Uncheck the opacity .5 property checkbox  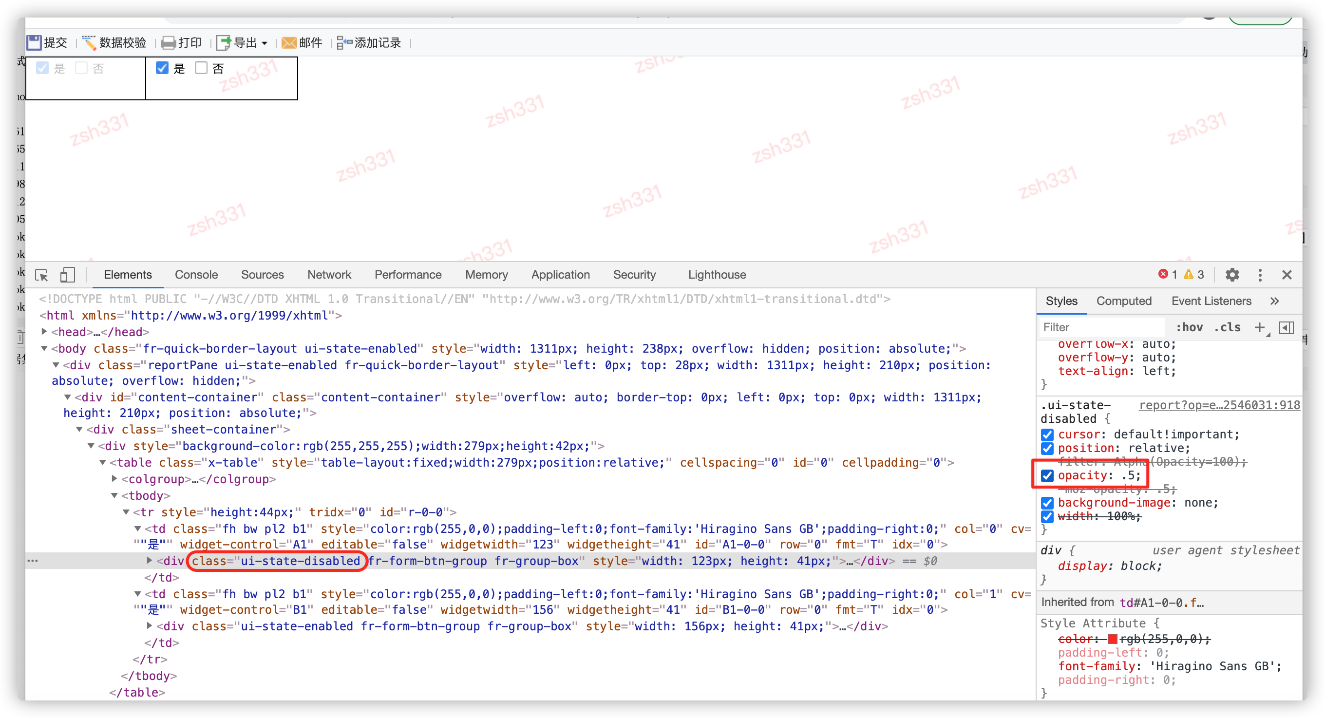1047,476
